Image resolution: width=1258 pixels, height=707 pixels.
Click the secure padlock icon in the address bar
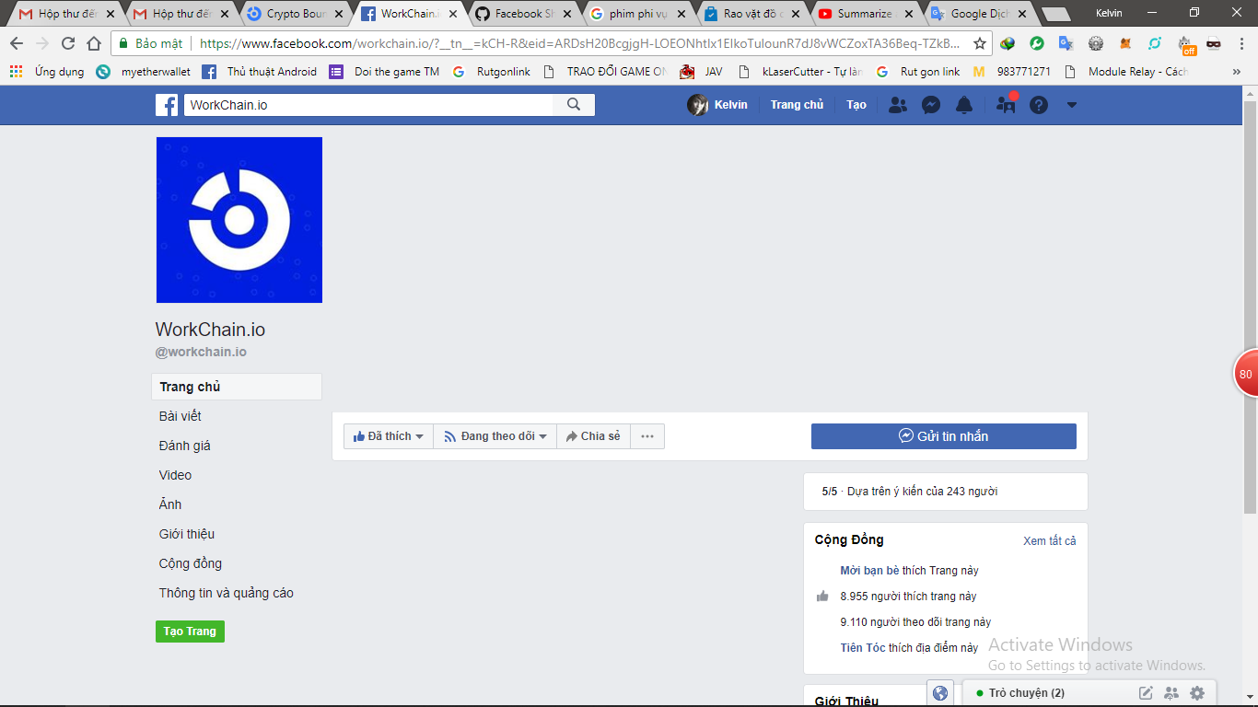point(123,43)
